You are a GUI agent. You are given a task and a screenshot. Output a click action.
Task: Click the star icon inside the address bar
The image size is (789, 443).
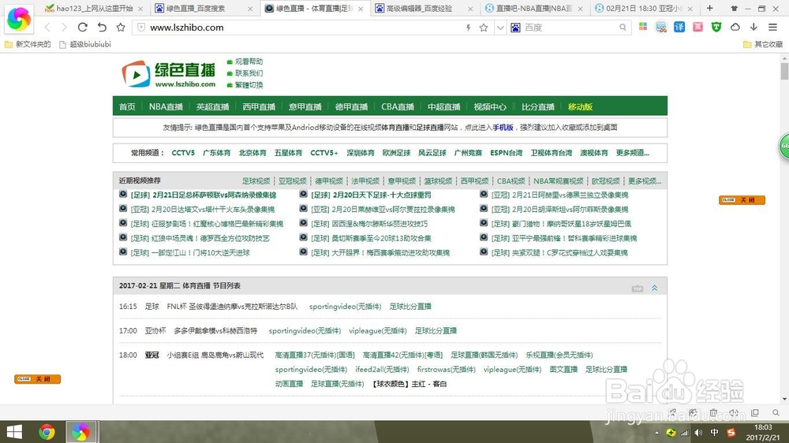(484, 28)
